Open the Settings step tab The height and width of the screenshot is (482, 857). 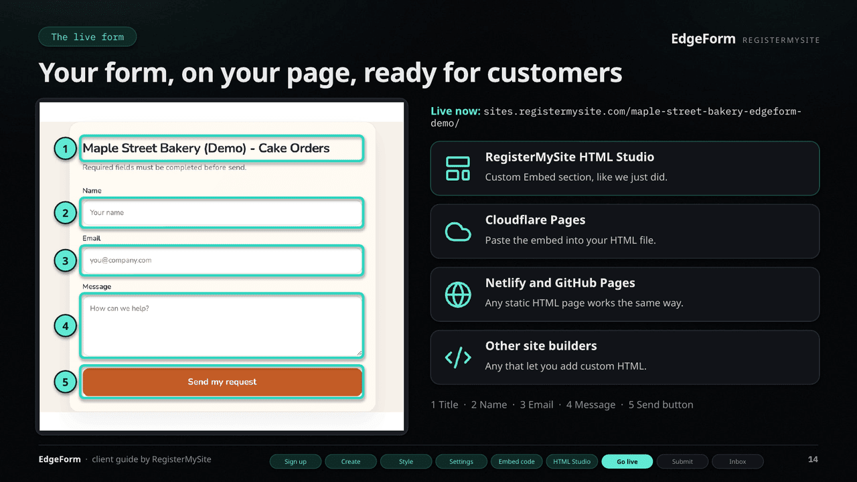[461, 461]
